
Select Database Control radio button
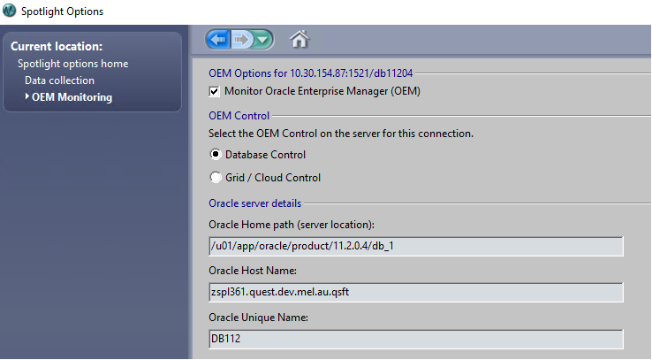click(216, 155)
